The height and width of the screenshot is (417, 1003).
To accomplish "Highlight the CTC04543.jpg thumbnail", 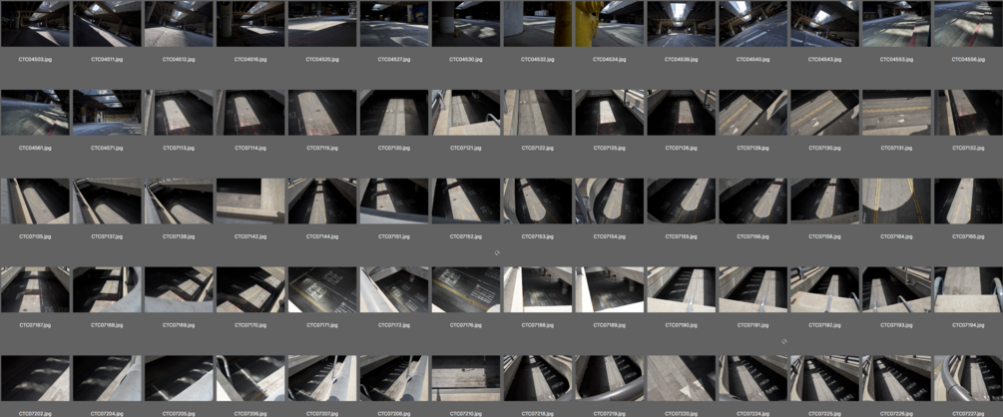I will point(824,24).
